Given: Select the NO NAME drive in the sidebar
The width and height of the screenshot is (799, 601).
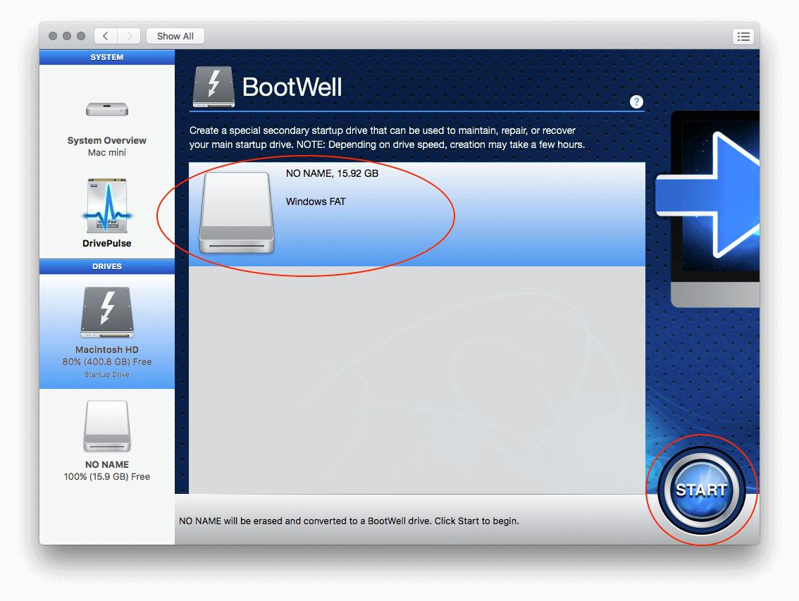Looking at the screenshot, I should 106,437.
